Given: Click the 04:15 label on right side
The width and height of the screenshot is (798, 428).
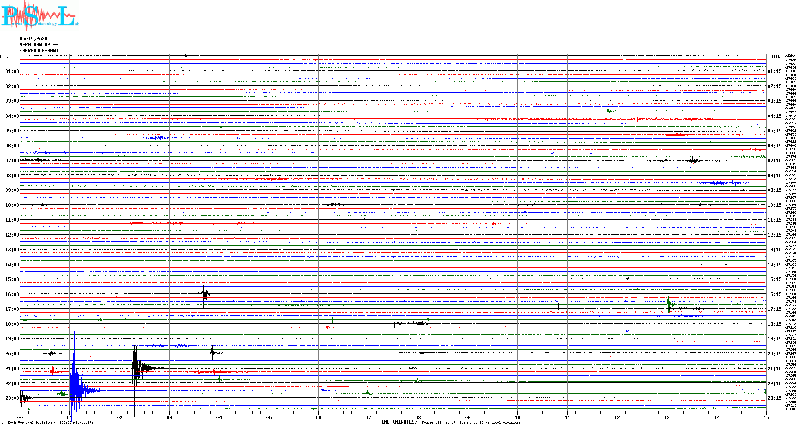Looking at the screenshot, I should coord(774,116).
